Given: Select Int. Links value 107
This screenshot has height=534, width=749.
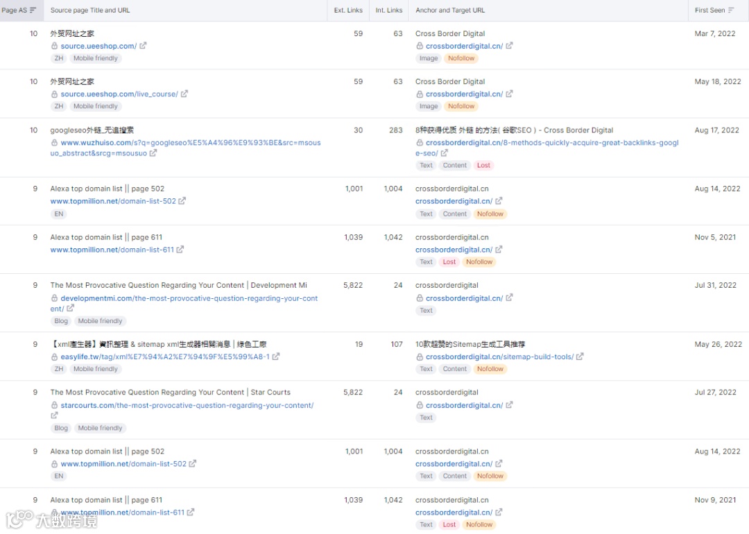Looking at the screenshot, I should point(397,344).
